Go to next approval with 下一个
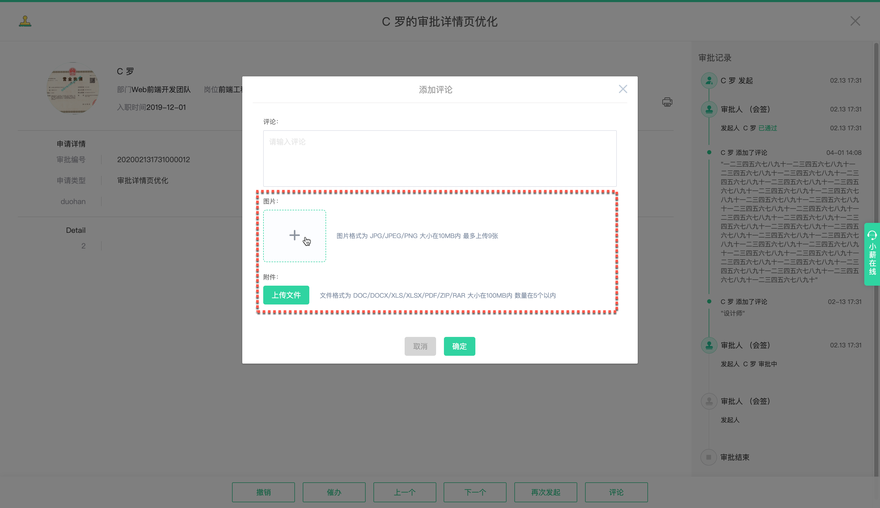 point(475,492)
